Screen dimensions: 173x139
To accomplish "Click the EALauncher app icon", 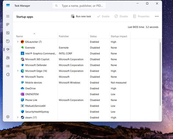I will (22, 42).
